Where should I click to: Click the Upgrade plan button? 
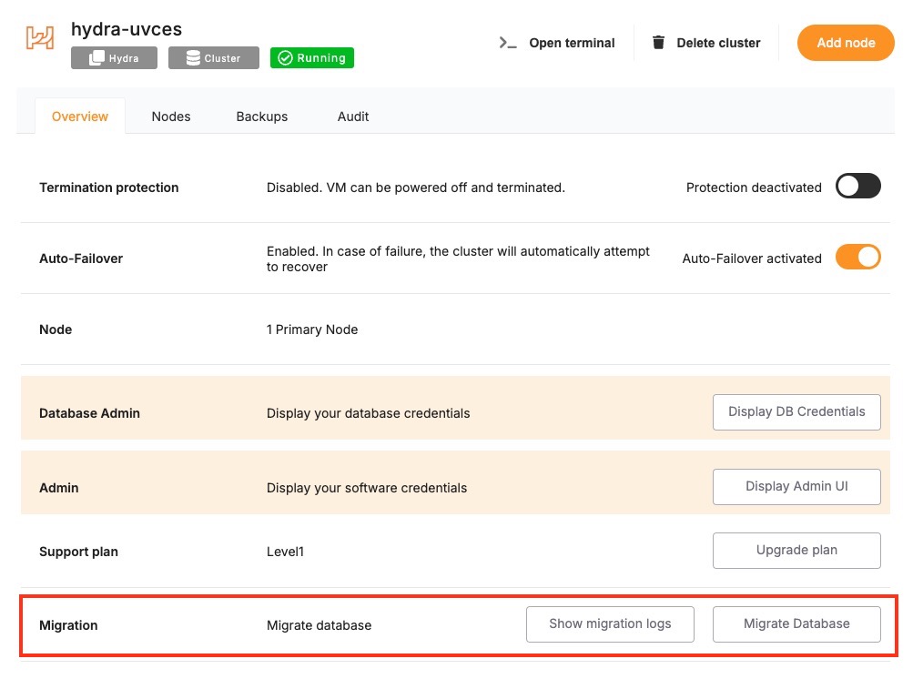796,550
